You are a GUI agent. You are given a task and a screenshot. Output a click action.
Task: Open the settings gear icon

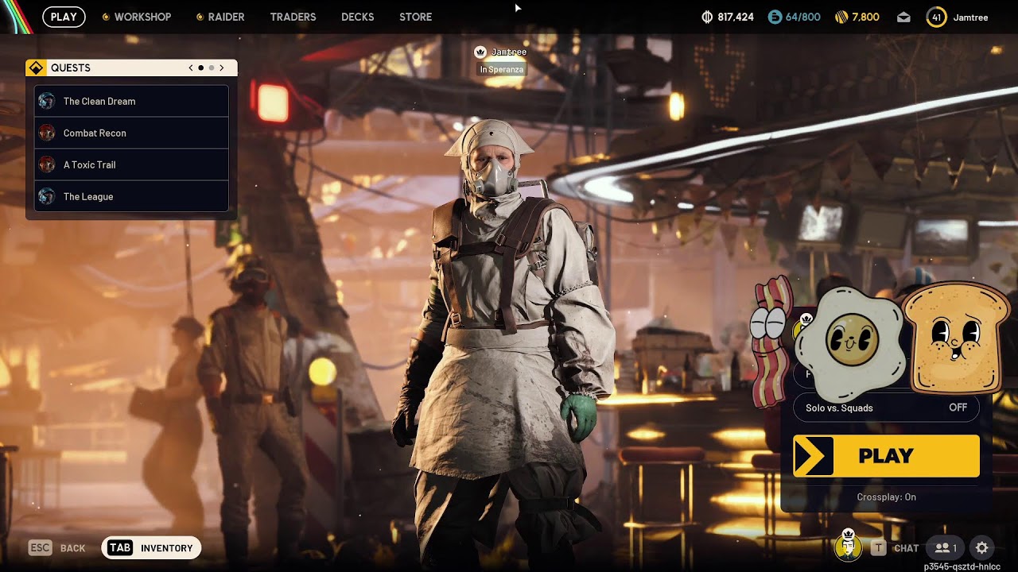coord(982,547)
